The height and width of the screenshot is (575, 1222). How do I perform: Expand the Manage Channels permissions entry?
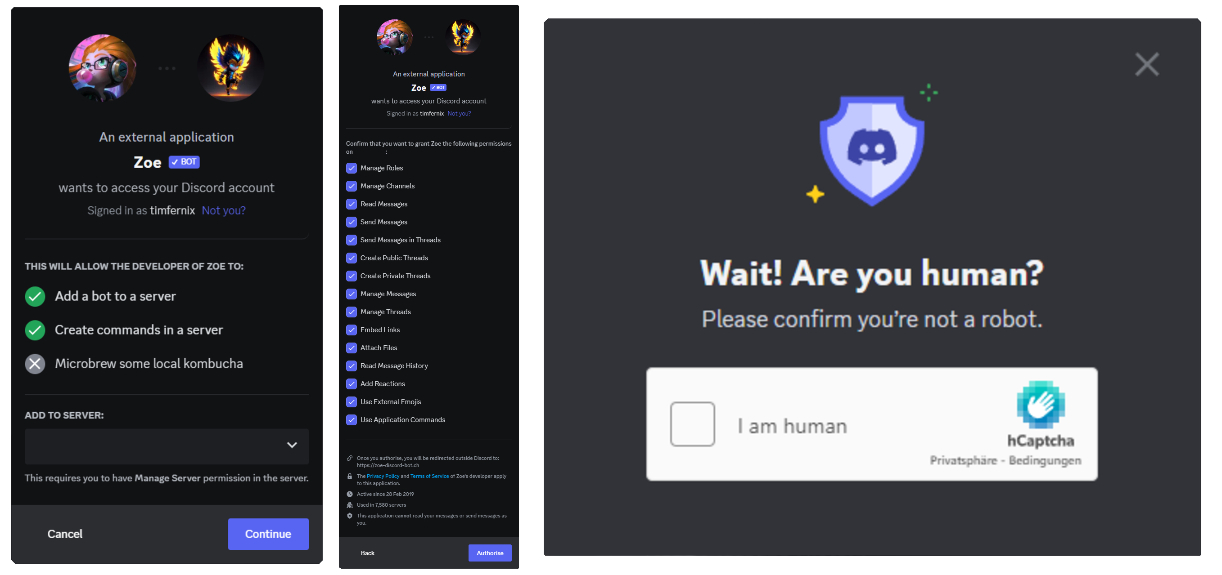[x=388, y=186]
